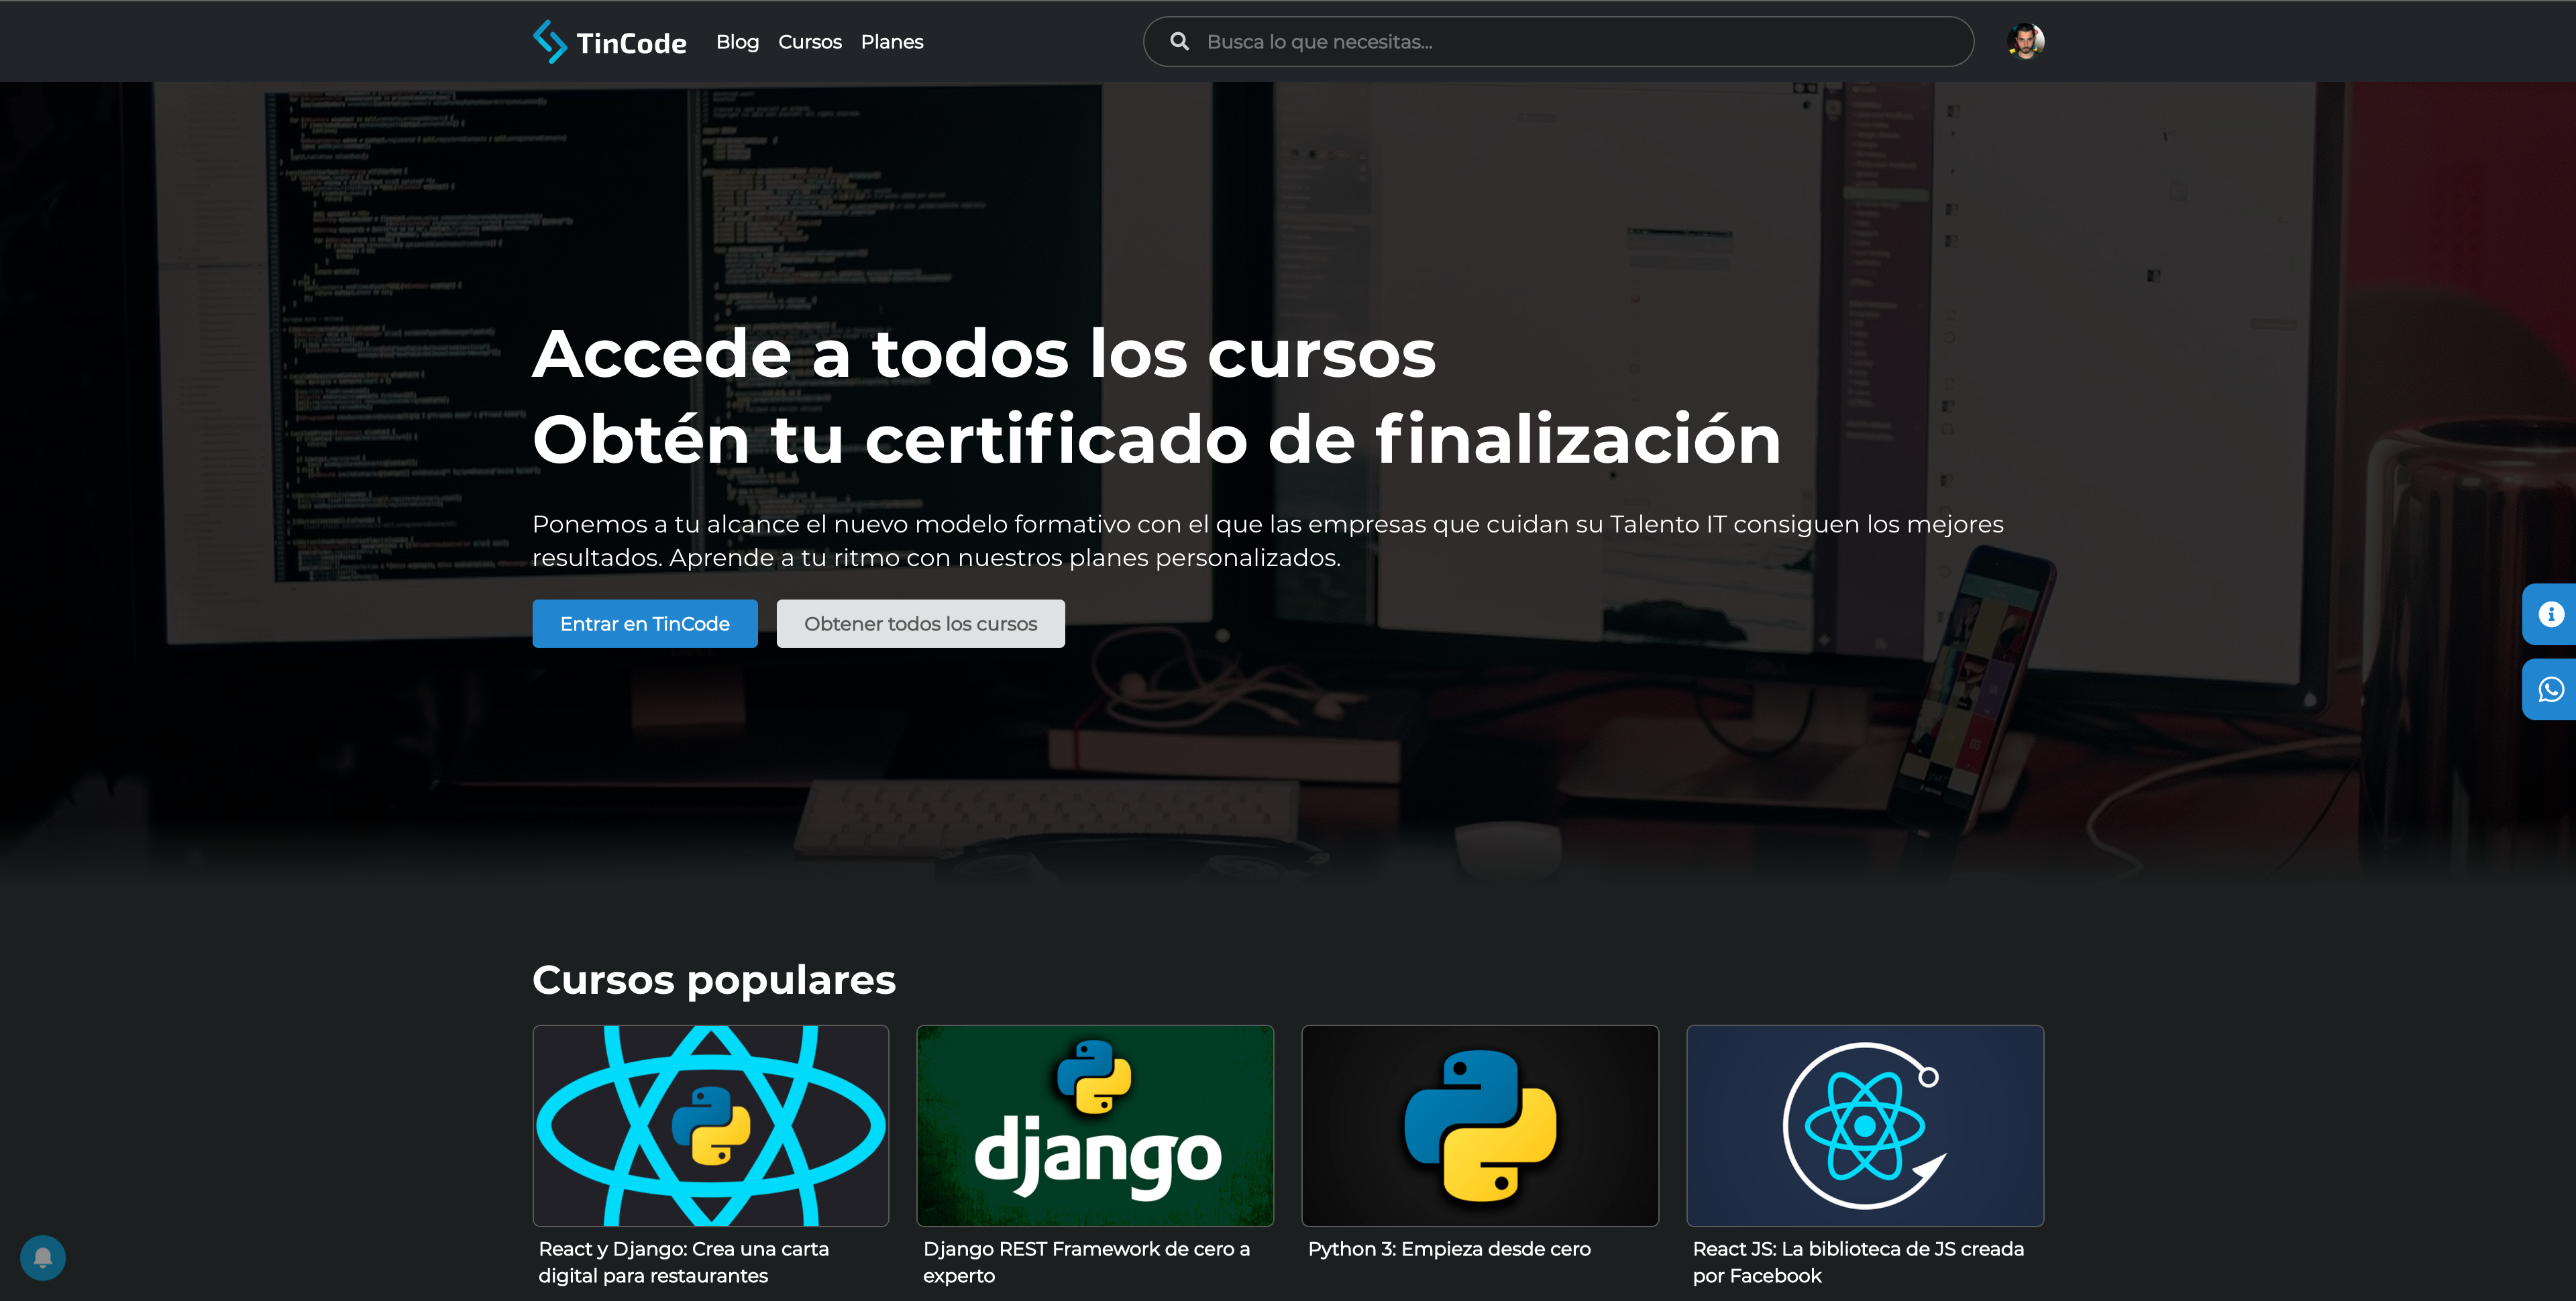Open the user profile avatar
Viewport: 2576px width, 1301px height.
click(2026, 41)
